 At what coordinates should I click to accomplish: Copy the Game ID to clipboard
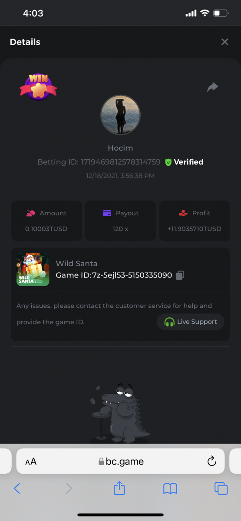pos(180,275)
